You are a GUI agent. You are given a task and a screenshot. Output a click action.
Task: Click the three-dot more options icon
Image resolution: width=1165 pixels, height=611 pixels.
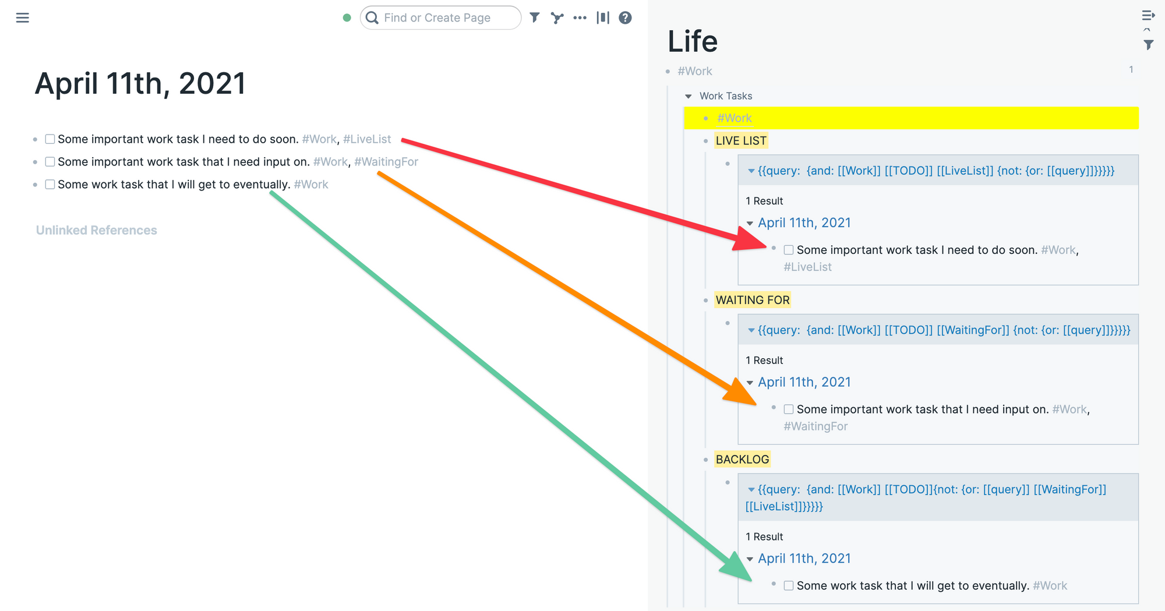tap(580, 17)
